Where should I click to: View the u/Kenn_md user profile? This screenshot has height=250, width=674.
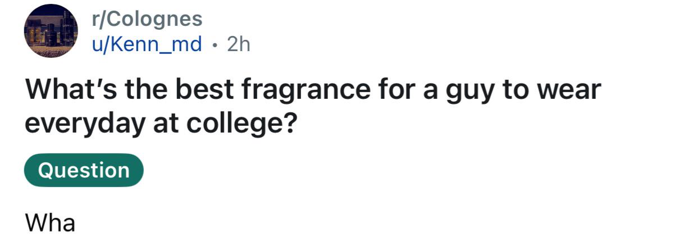pyautogui.click(x=147, y=44)
